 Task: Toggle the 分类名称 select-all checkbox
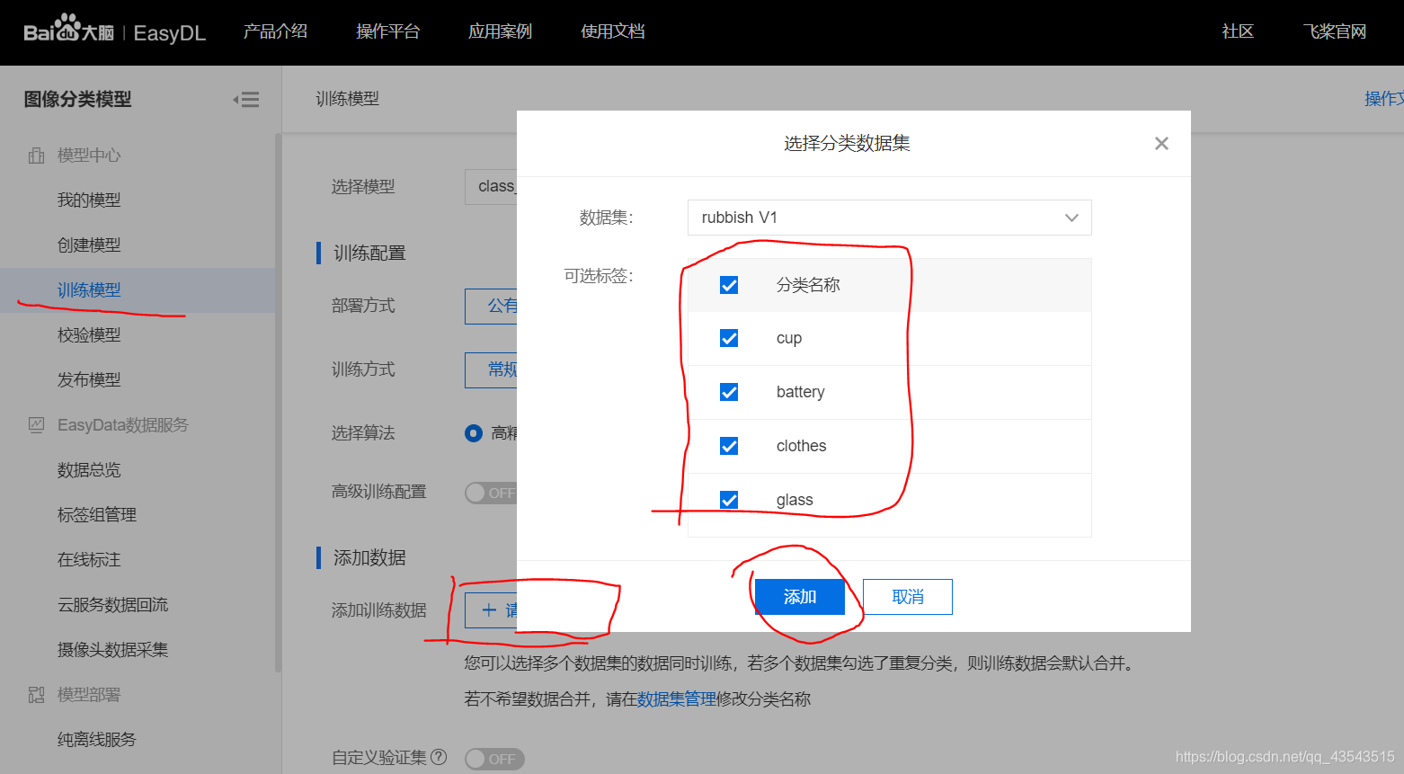click(x=729, y=285)
